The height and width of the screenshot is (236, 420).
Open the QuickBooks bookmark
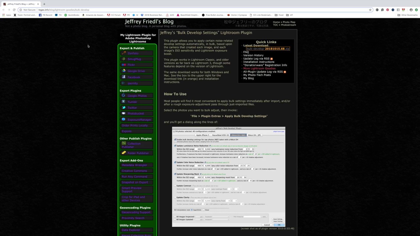pyautogui.click(x=72, y=15)
